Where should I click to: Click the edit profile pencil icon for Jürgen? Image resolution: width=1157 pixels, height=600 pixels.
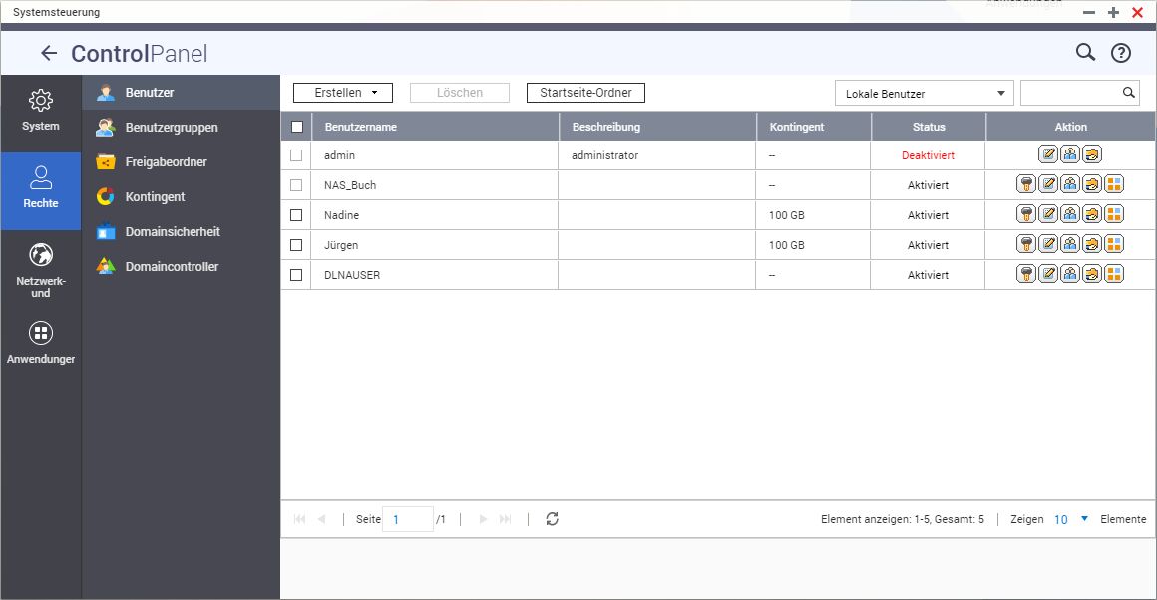[x=1048, y=244]
